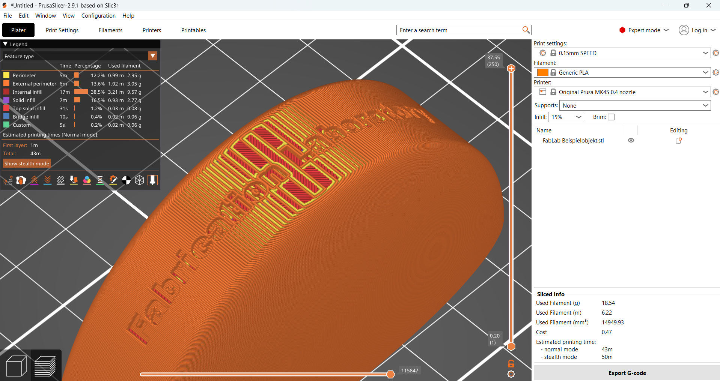
Task: Click the unlock icon on vertical slider
Action: coord(511,363)
